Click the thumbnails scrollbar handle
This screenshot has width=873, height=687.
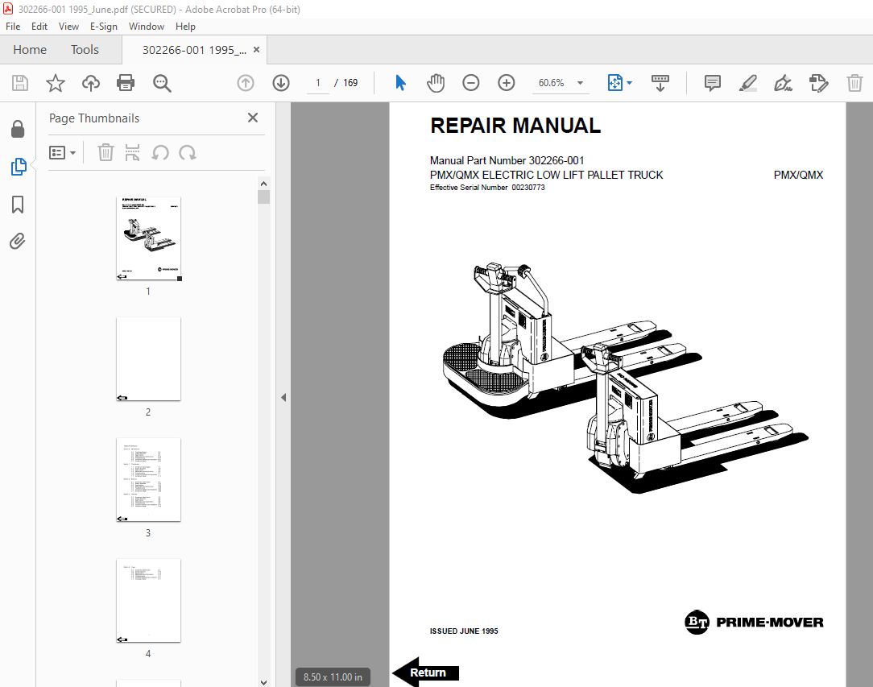click(264, 197)
